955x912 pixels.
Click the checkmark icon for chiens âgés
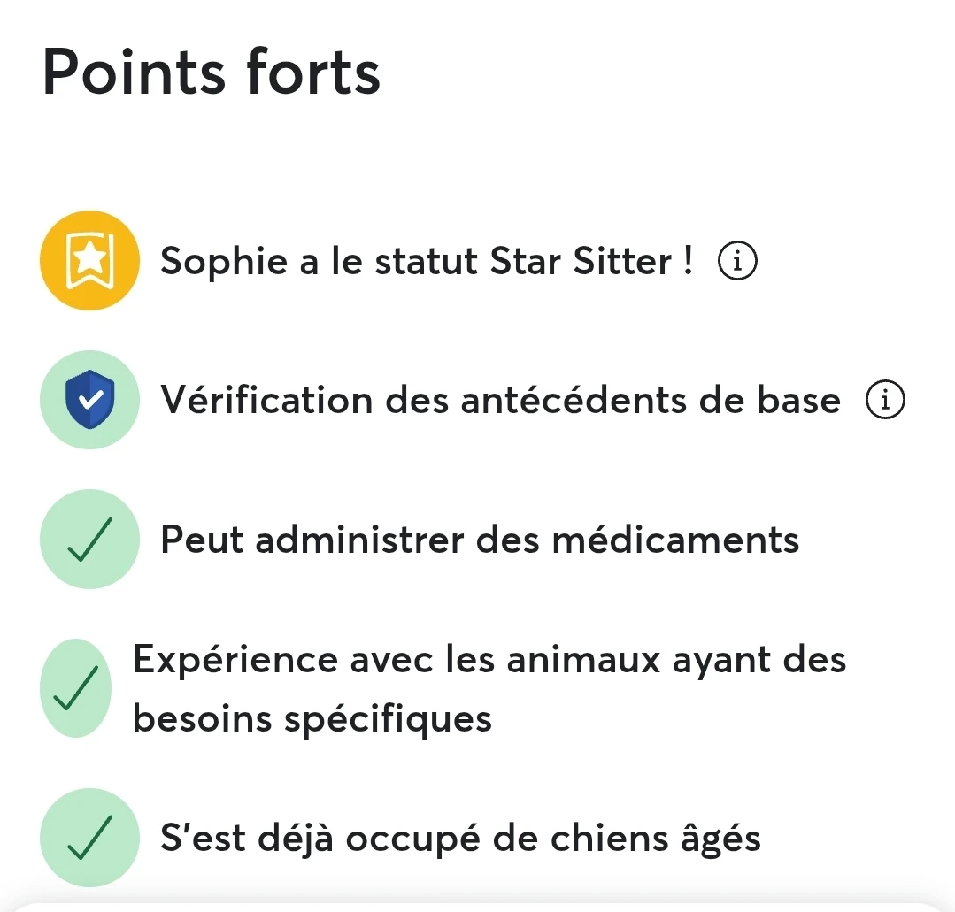pos(89,838)
